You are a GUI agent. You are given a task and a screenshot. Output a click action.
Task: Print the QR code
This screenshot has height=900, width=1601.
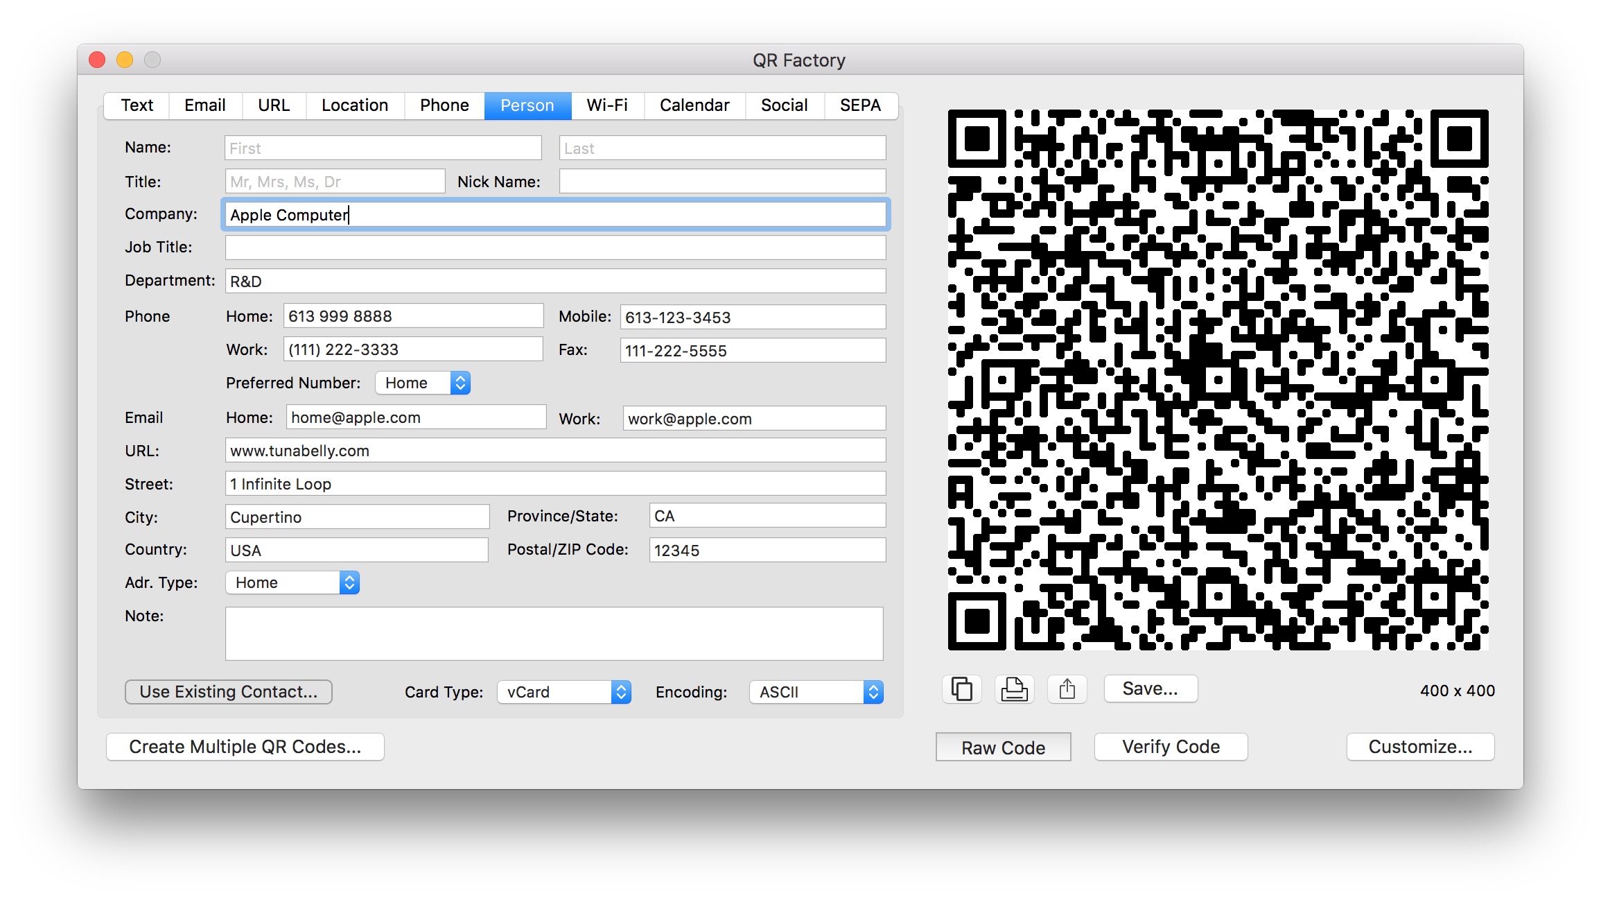click(1015, 689)
